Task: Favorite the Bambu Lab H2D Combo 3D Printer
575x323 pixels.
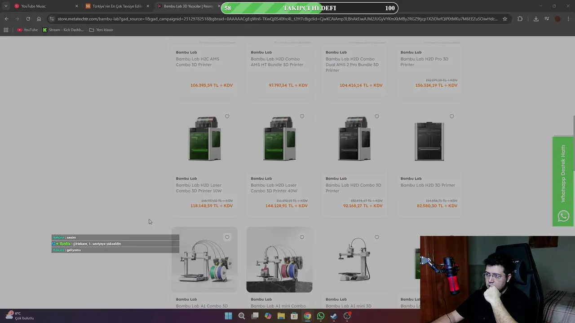Action: pyautogui.click(x=377, y=116)
